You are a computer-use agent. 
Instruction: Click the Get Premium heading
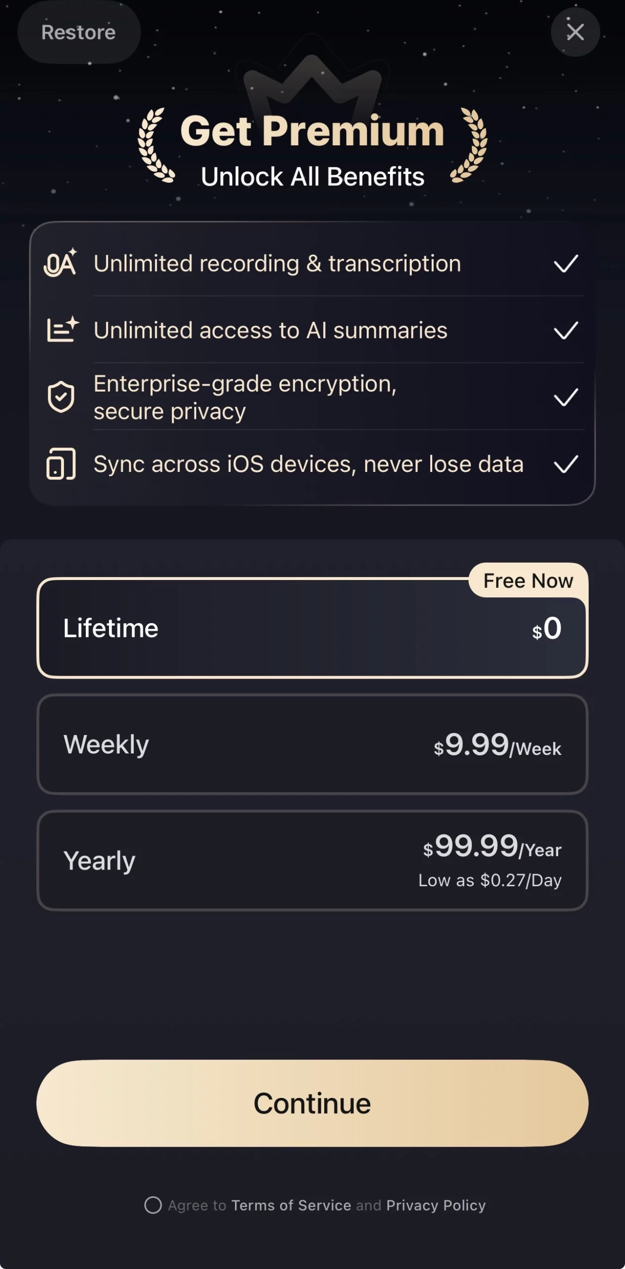(312, 131)
